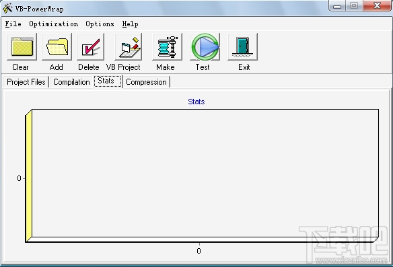This screenshot has width=393, height=267.
Task: Open the Options menu
Action: (100, 24)
